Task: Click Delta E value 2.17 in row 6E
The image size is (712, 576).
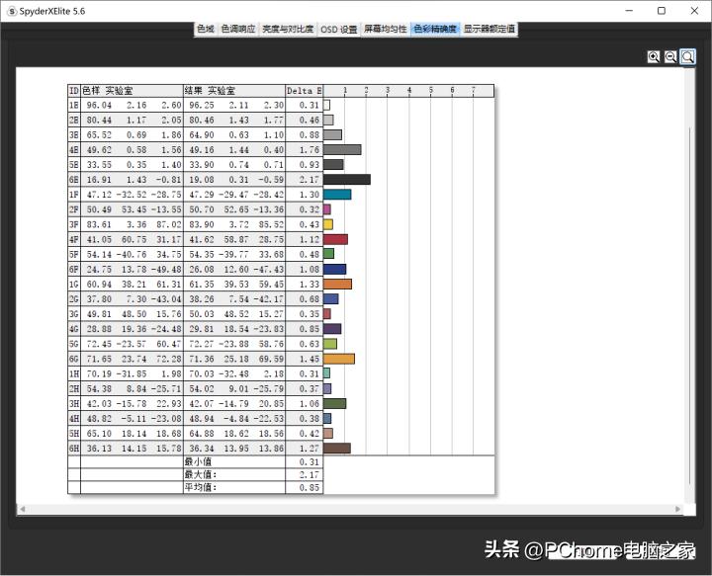Action: coord(310,180)
